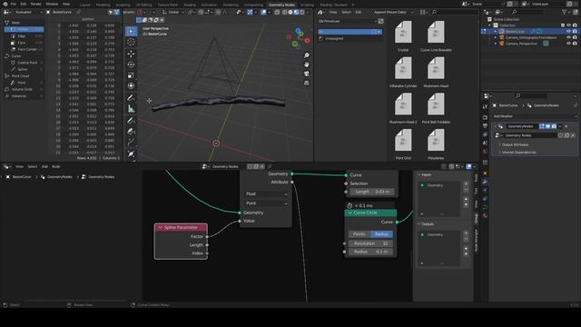Switch perspective/orthographic with the grid gizmo
This screenshot has width=581, height=327.
[x=307, y=84]
